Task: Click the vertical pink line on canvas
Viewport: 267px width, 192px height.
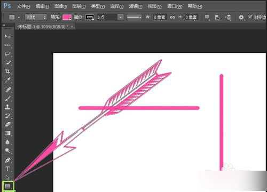Action: [222, 123]
